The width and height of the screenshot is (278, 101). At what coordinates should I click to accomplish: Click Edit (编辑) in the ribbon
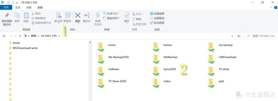137,19
